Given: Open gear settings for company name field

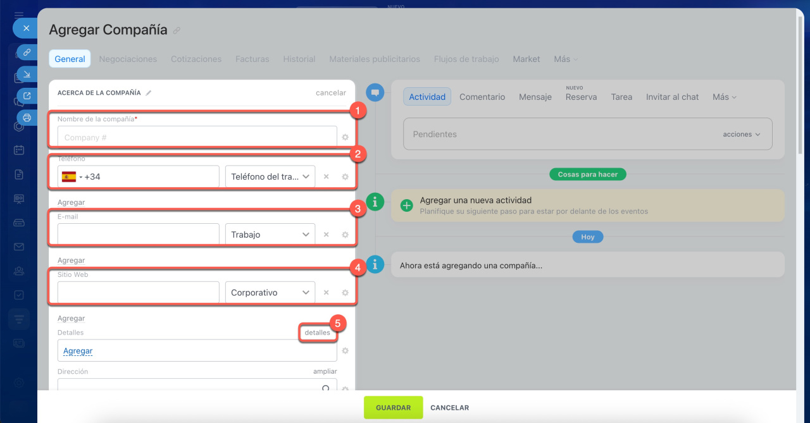Looking at the screenshot, I should coord(346,137).
